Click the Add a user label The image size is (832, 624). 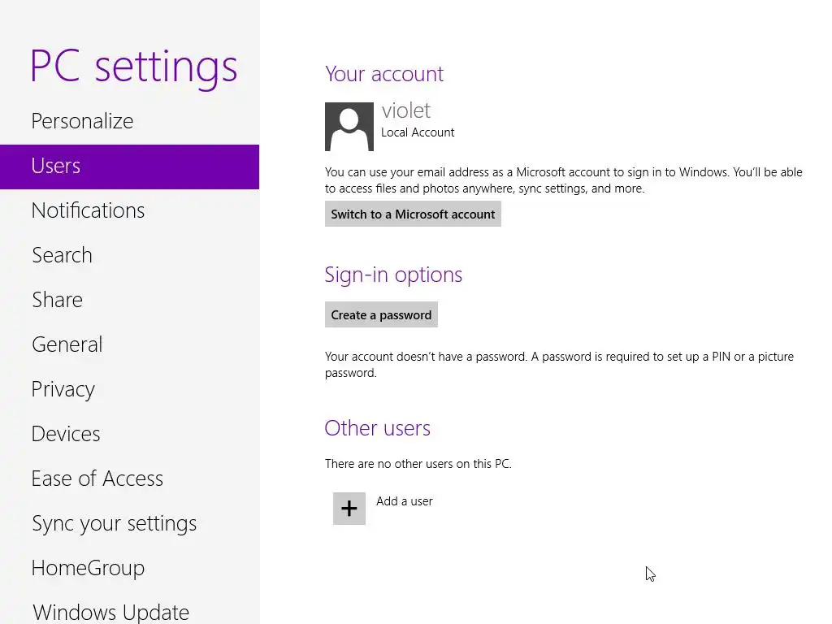coord(405,501)
